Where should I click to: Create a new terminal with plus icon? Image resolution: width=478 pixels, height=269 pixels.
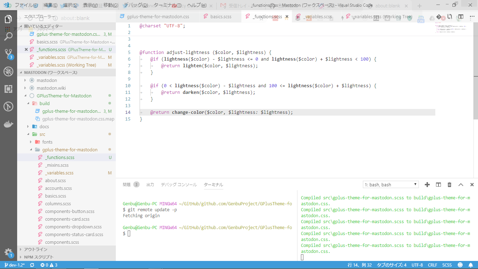(427, 185)
